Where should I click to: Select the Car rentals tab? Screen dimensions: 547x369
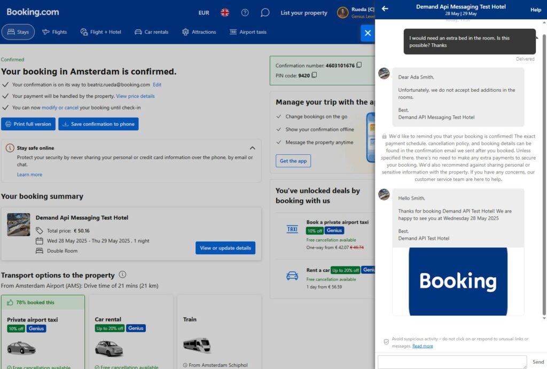pyautogui.click(x=151, y=32)
